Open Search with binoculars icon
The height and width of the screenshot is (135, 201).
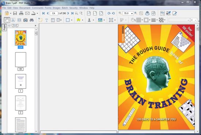coord(31,20)
